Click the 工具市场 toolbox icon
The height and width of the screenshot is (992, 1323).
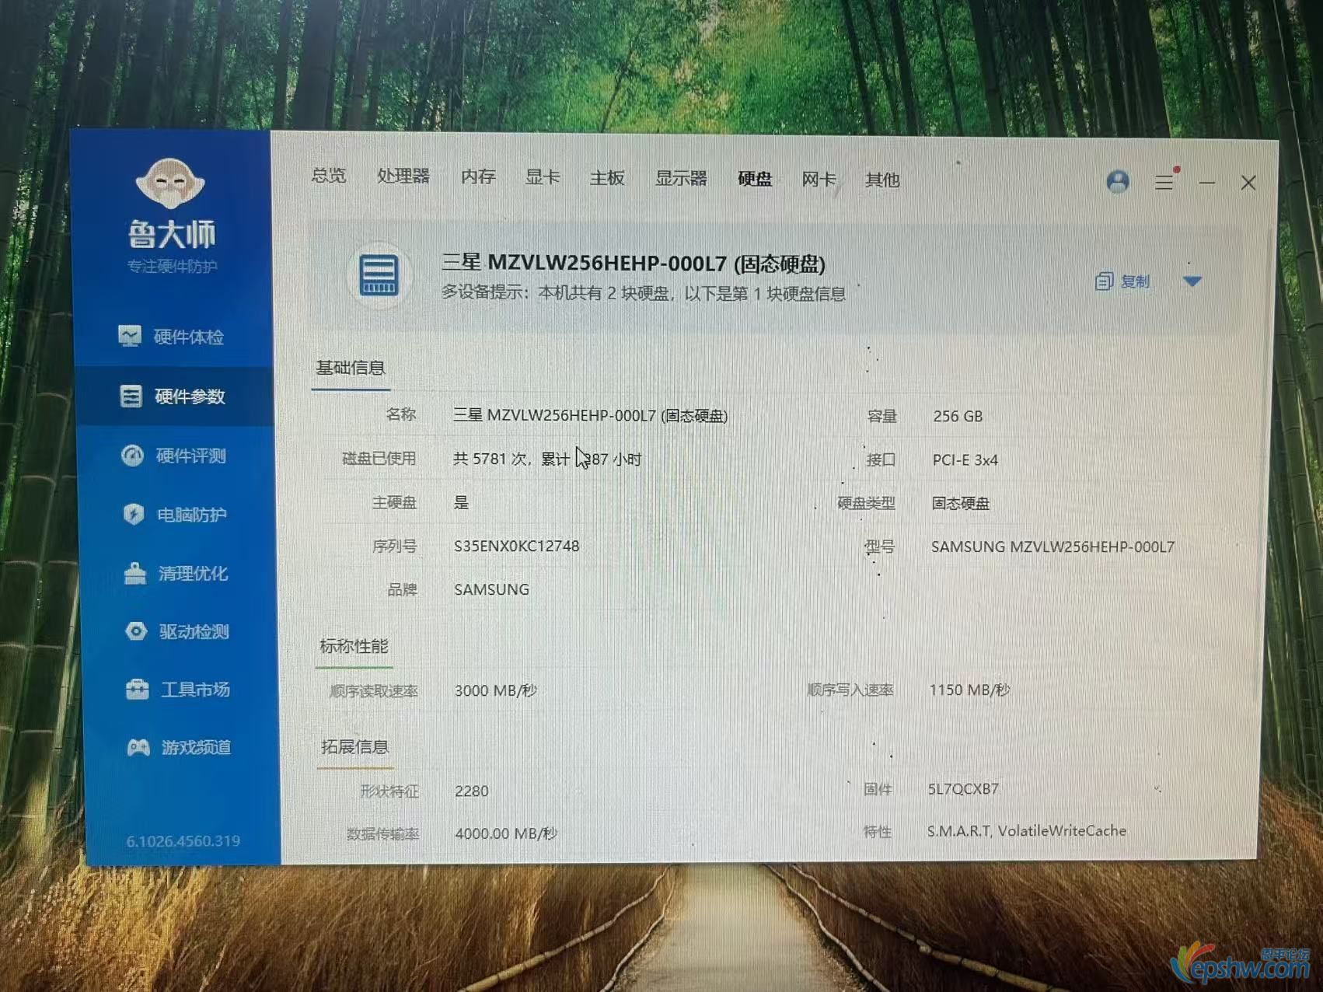click(138, 690)
